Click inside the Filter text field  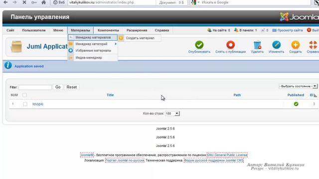pyautogui.click(x=35, y=88)
